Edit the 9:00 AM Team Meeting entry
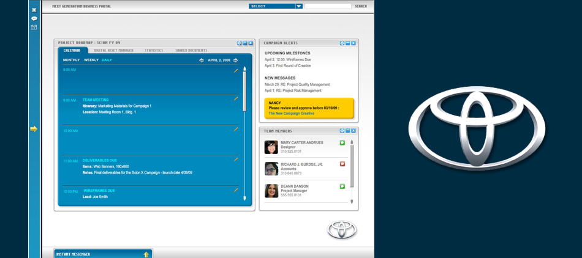The image size is (582, 258). pyautogui.click(x=236, y=98)
